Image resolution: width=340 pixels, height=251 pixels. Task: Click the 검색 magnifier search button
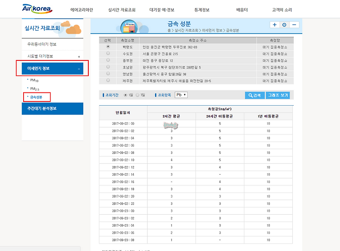(x=255, y=95)
